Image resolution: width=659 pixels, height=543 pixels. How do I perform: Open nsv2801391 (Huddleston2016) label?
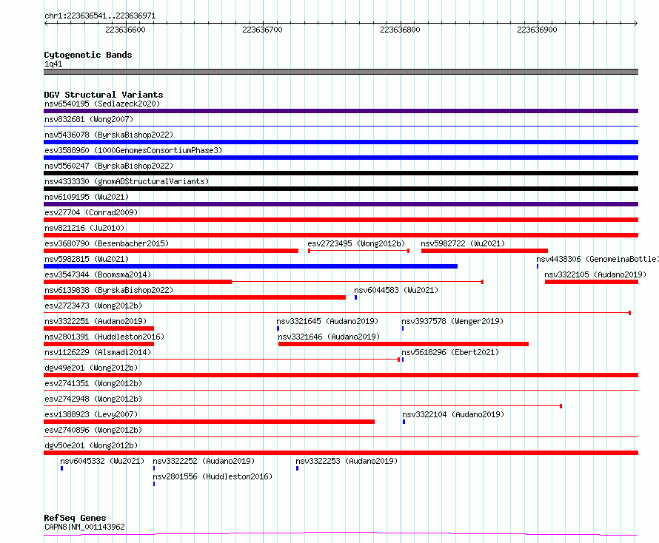[x=104, y=337]
